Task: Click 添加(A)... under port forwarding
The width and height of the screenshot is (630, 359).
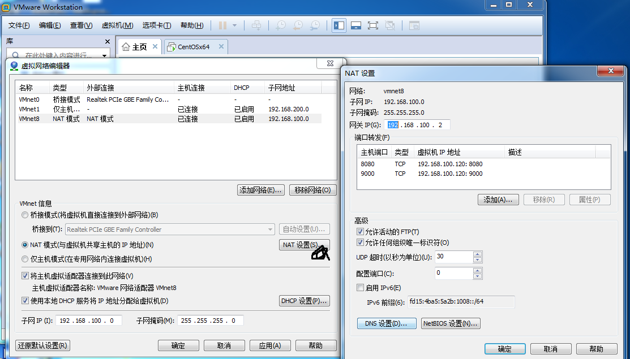Action: [498, 200]
